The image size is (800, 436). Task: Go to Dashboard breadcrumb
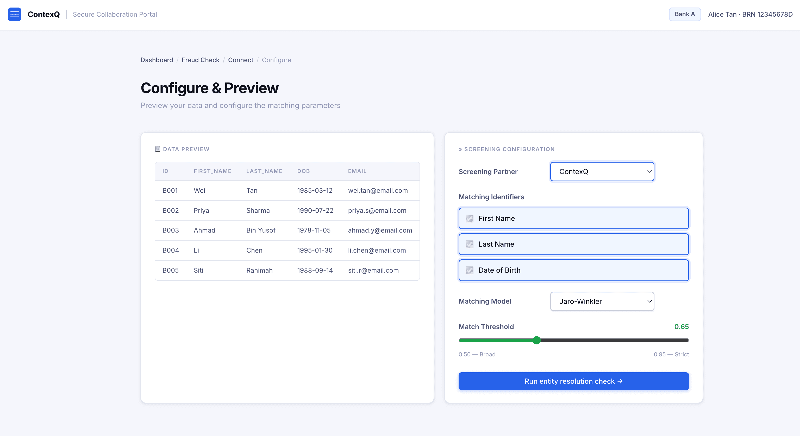pos(157,60)
